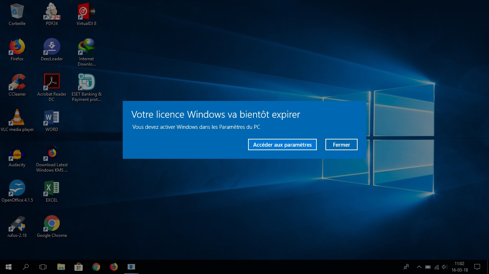Viewport: 489px width, 274px height.
Task: Show hidden system tray icons
Action: [x=419, y=267]
